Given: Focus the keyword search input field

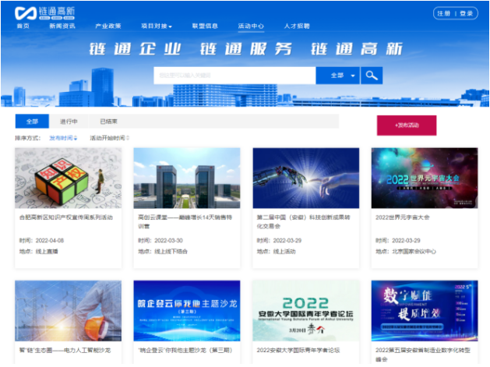Looking at the screenshot, I should 234,76.
